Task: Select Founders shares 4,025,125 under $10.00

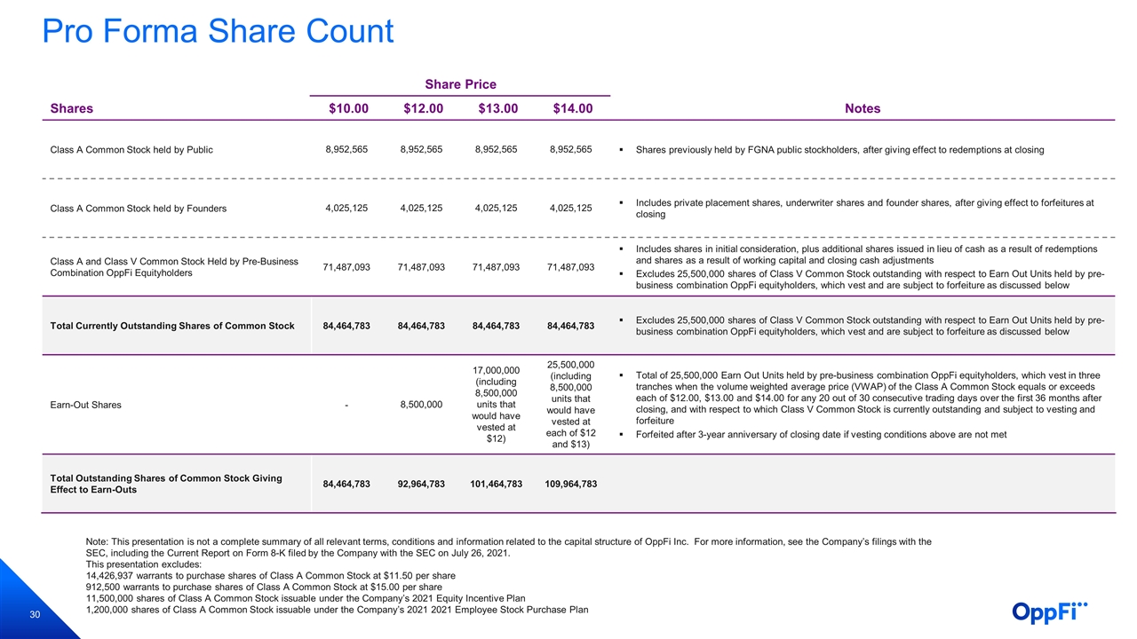Action: point(348,209)
